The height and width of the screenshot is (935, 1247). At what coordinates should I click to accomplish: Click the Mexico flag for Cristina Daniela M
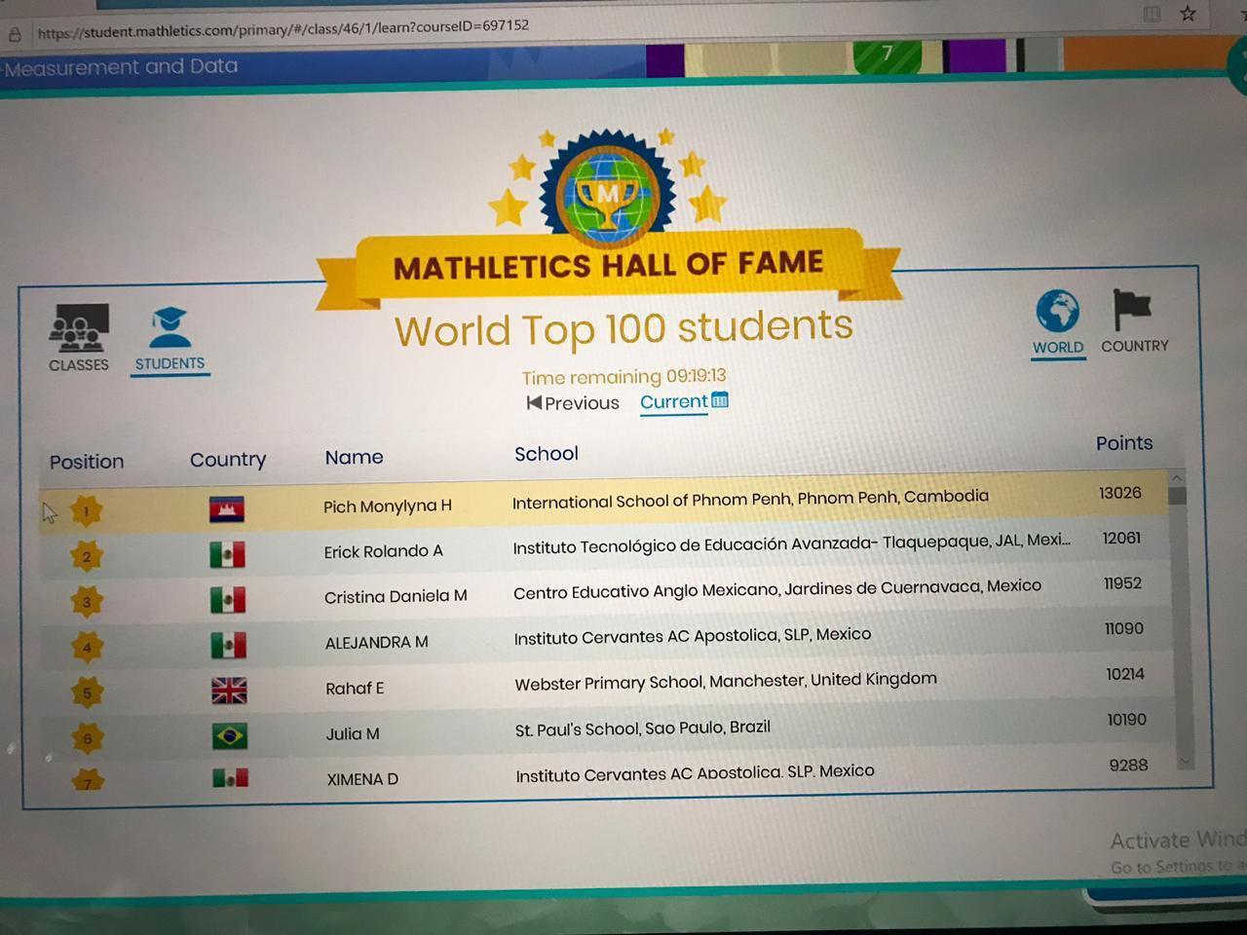(x=228, y=600)
